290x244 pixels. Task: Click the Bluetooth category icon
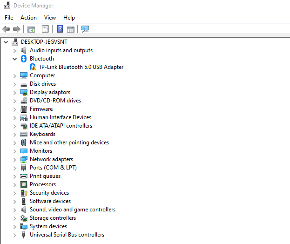coord(24,59)
